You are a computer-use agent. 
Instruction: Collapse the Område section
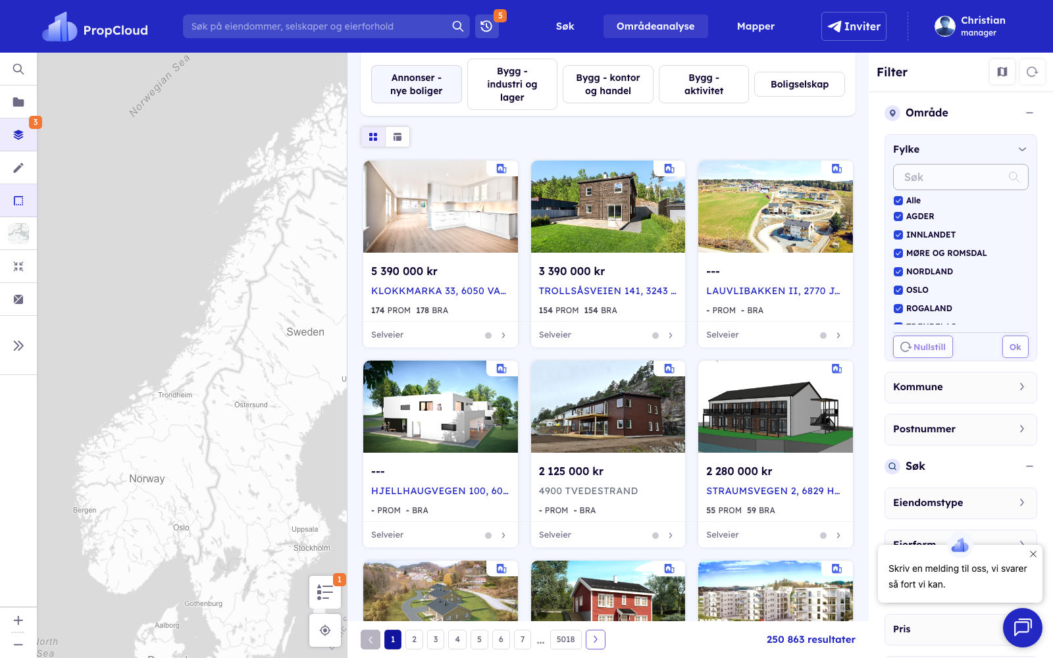[x=1029, y=113]
